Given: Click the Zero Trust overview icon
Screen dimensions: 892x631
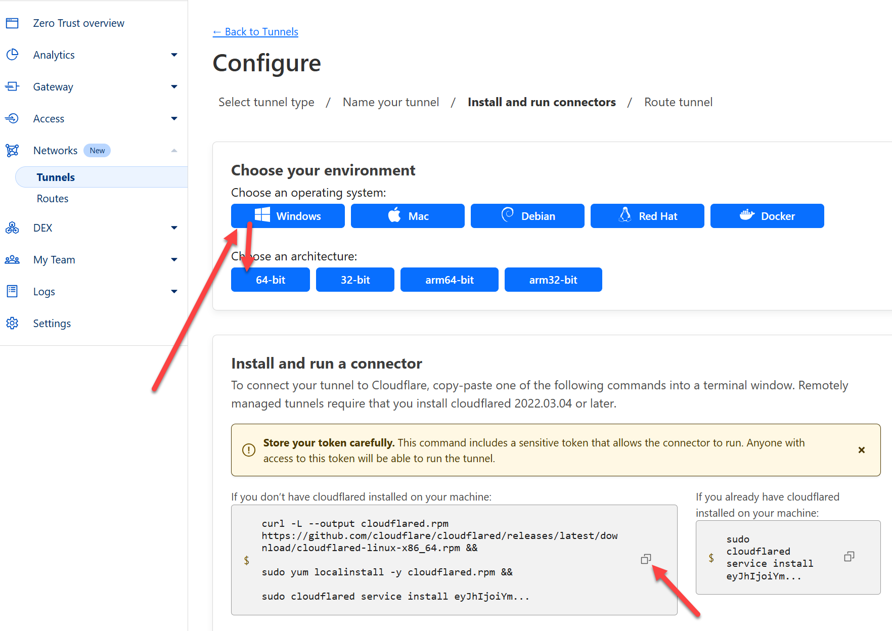Looking at the screenshot, I should (12, 23).
